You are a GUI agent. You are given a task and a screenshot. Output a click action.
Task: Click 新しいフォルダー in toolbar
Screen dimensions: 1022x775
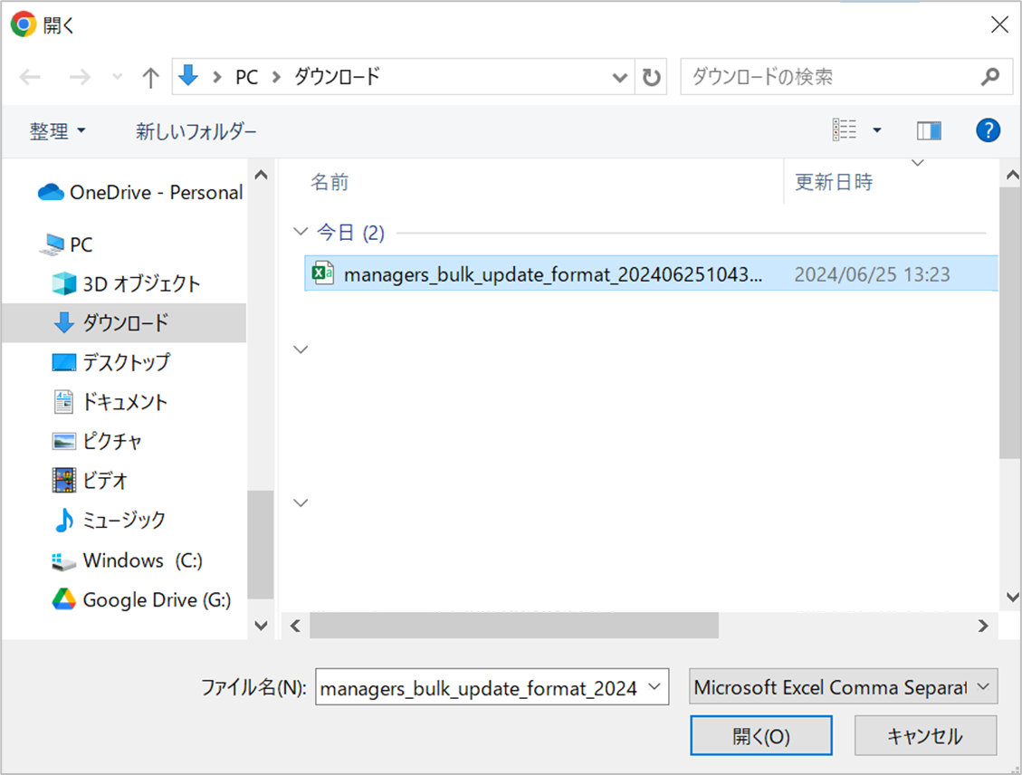point(196,131)
